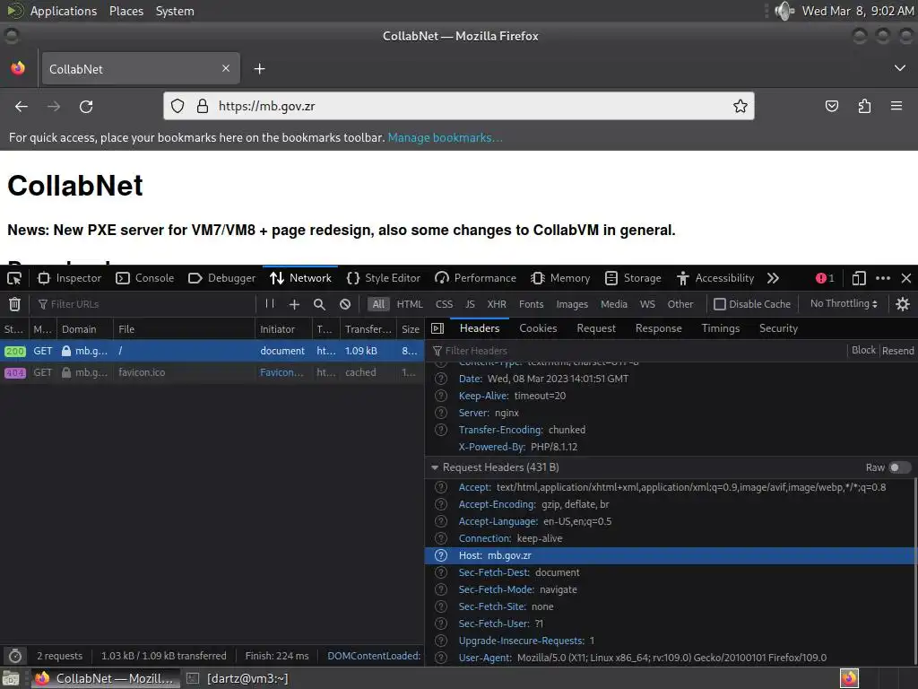Open request blocking icon

coord(345,304)
